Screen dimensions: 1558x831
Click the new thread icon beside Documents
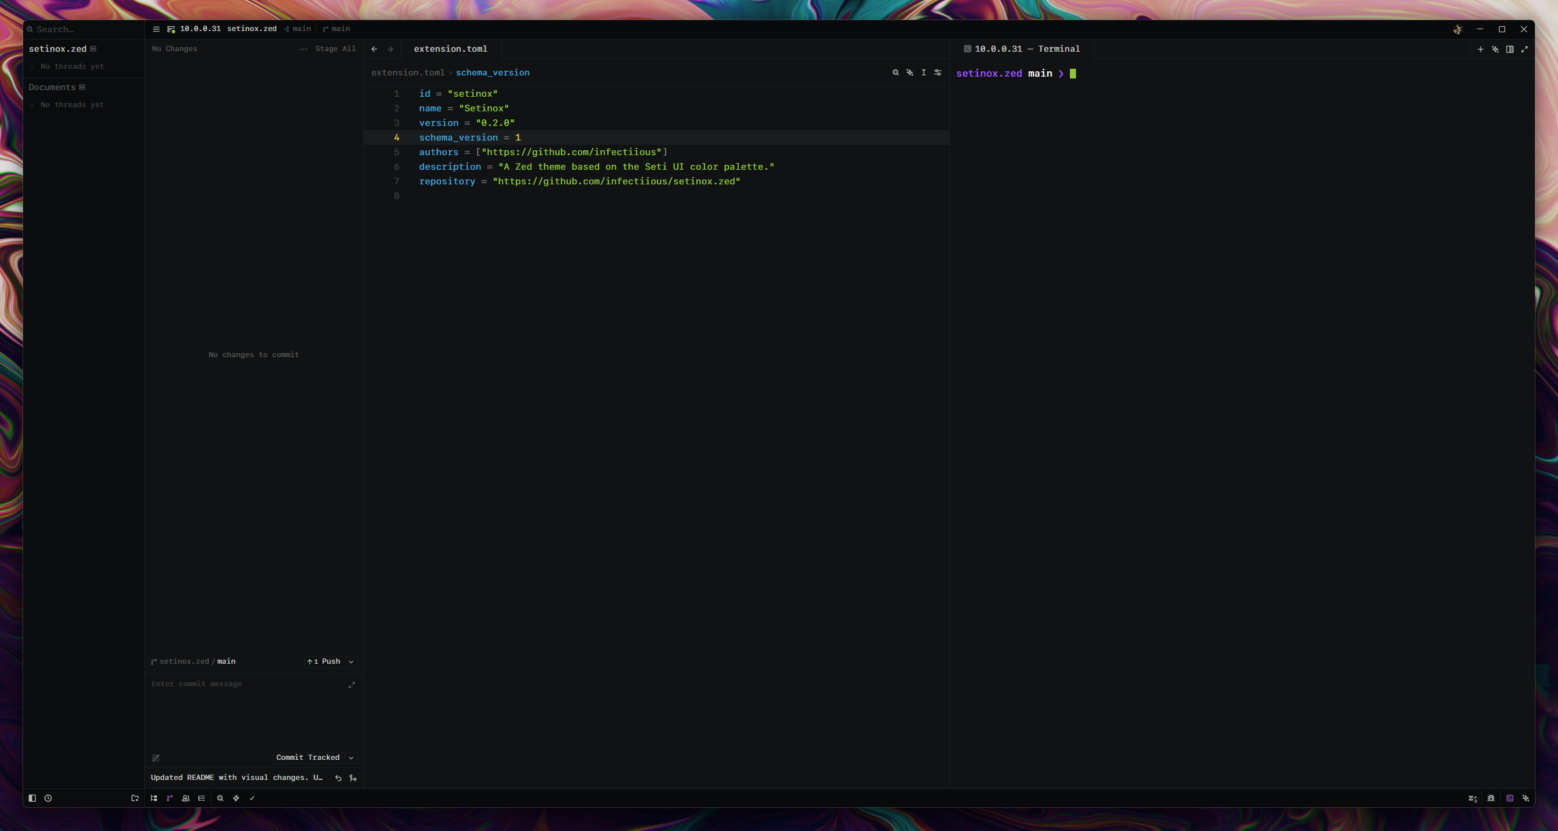(82, 87)
